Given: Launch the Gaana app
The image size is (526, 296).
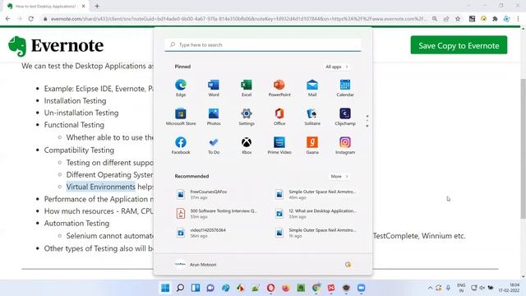Looking at the screenshot, I should (x=312, y=146).
